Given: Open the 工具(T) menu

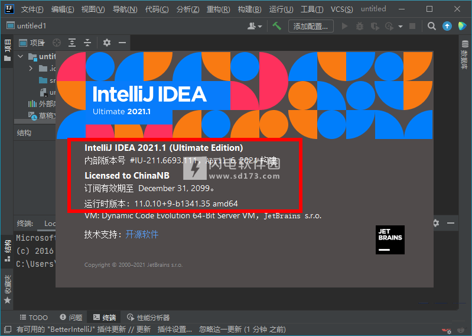Looking at the screenshot, I should coord(312,9).
